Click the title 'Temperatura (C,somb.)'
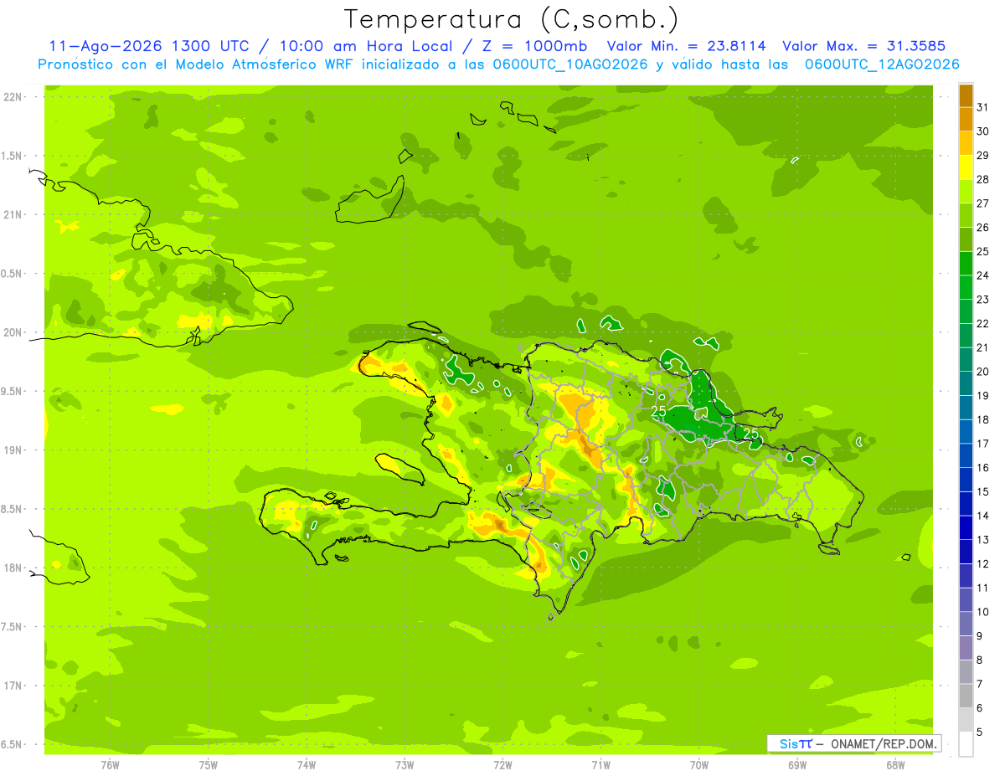Image resolution: width=1005 pixels, height=776 pixels. (512, 19)
